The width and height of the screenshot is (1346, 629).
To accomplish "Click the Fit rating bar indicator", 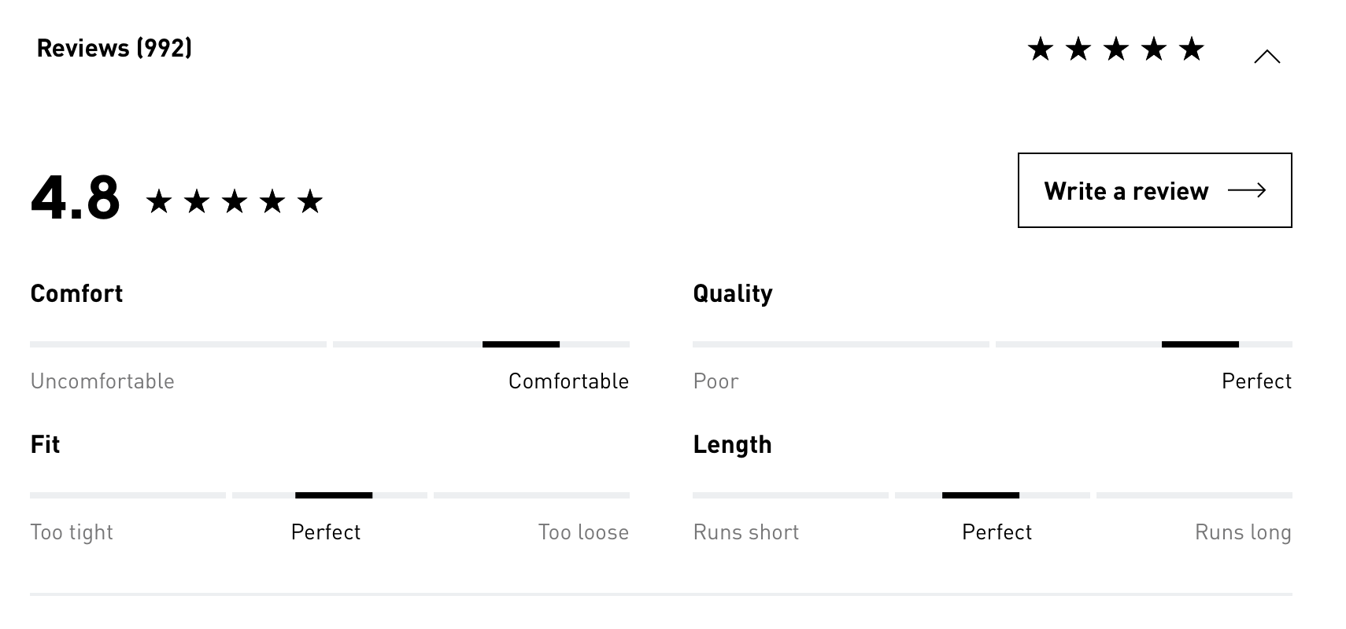I will click(334, 495).
